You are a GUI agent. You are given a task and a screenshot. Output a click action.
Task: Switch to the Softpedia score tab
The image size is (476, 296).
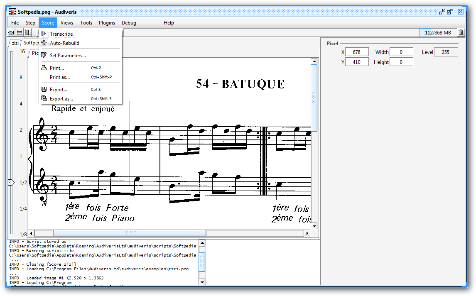(x=30, y=43)
